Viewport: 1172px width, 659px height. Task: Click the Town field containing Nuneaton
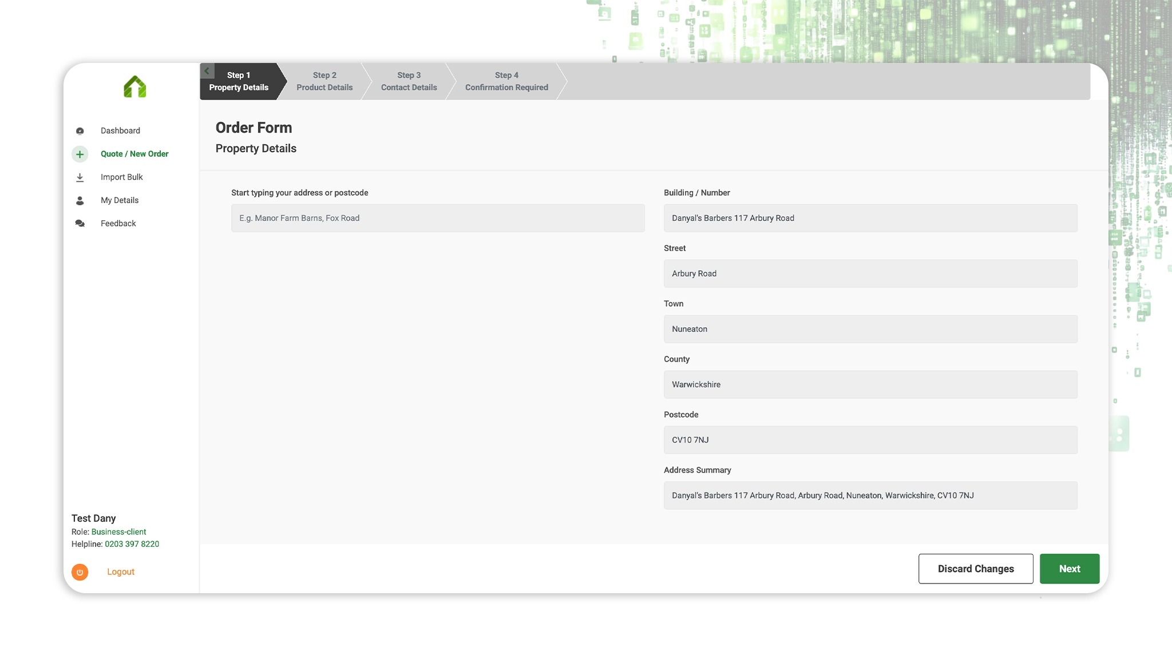click(870, 329)
